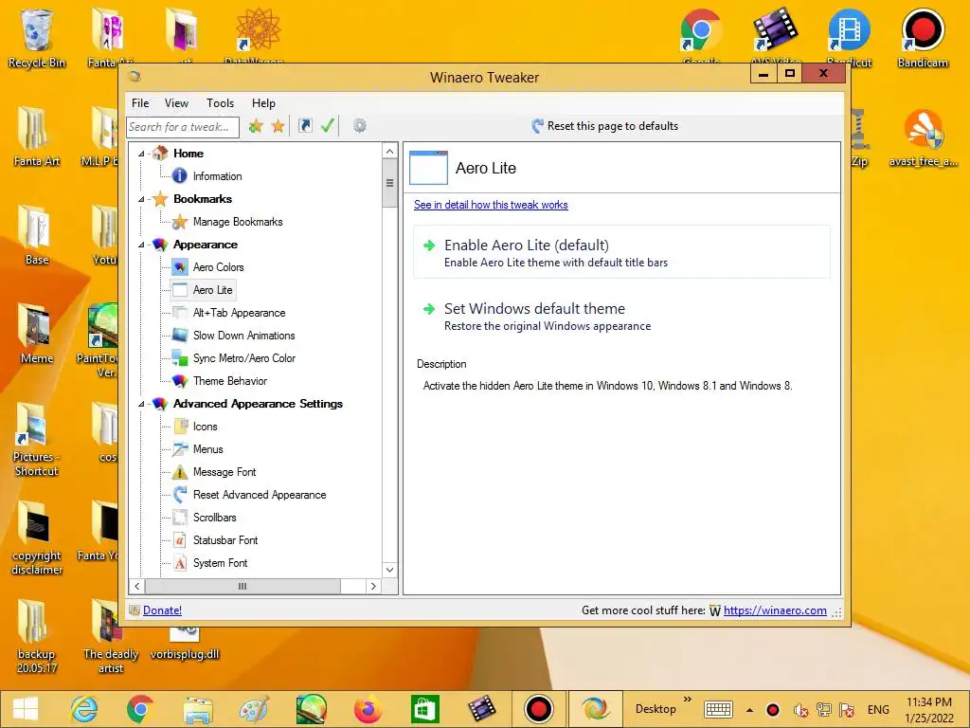Collapse the Bookmarks tree node
Viewport: 970px width, 728px height.
(141, 199)
